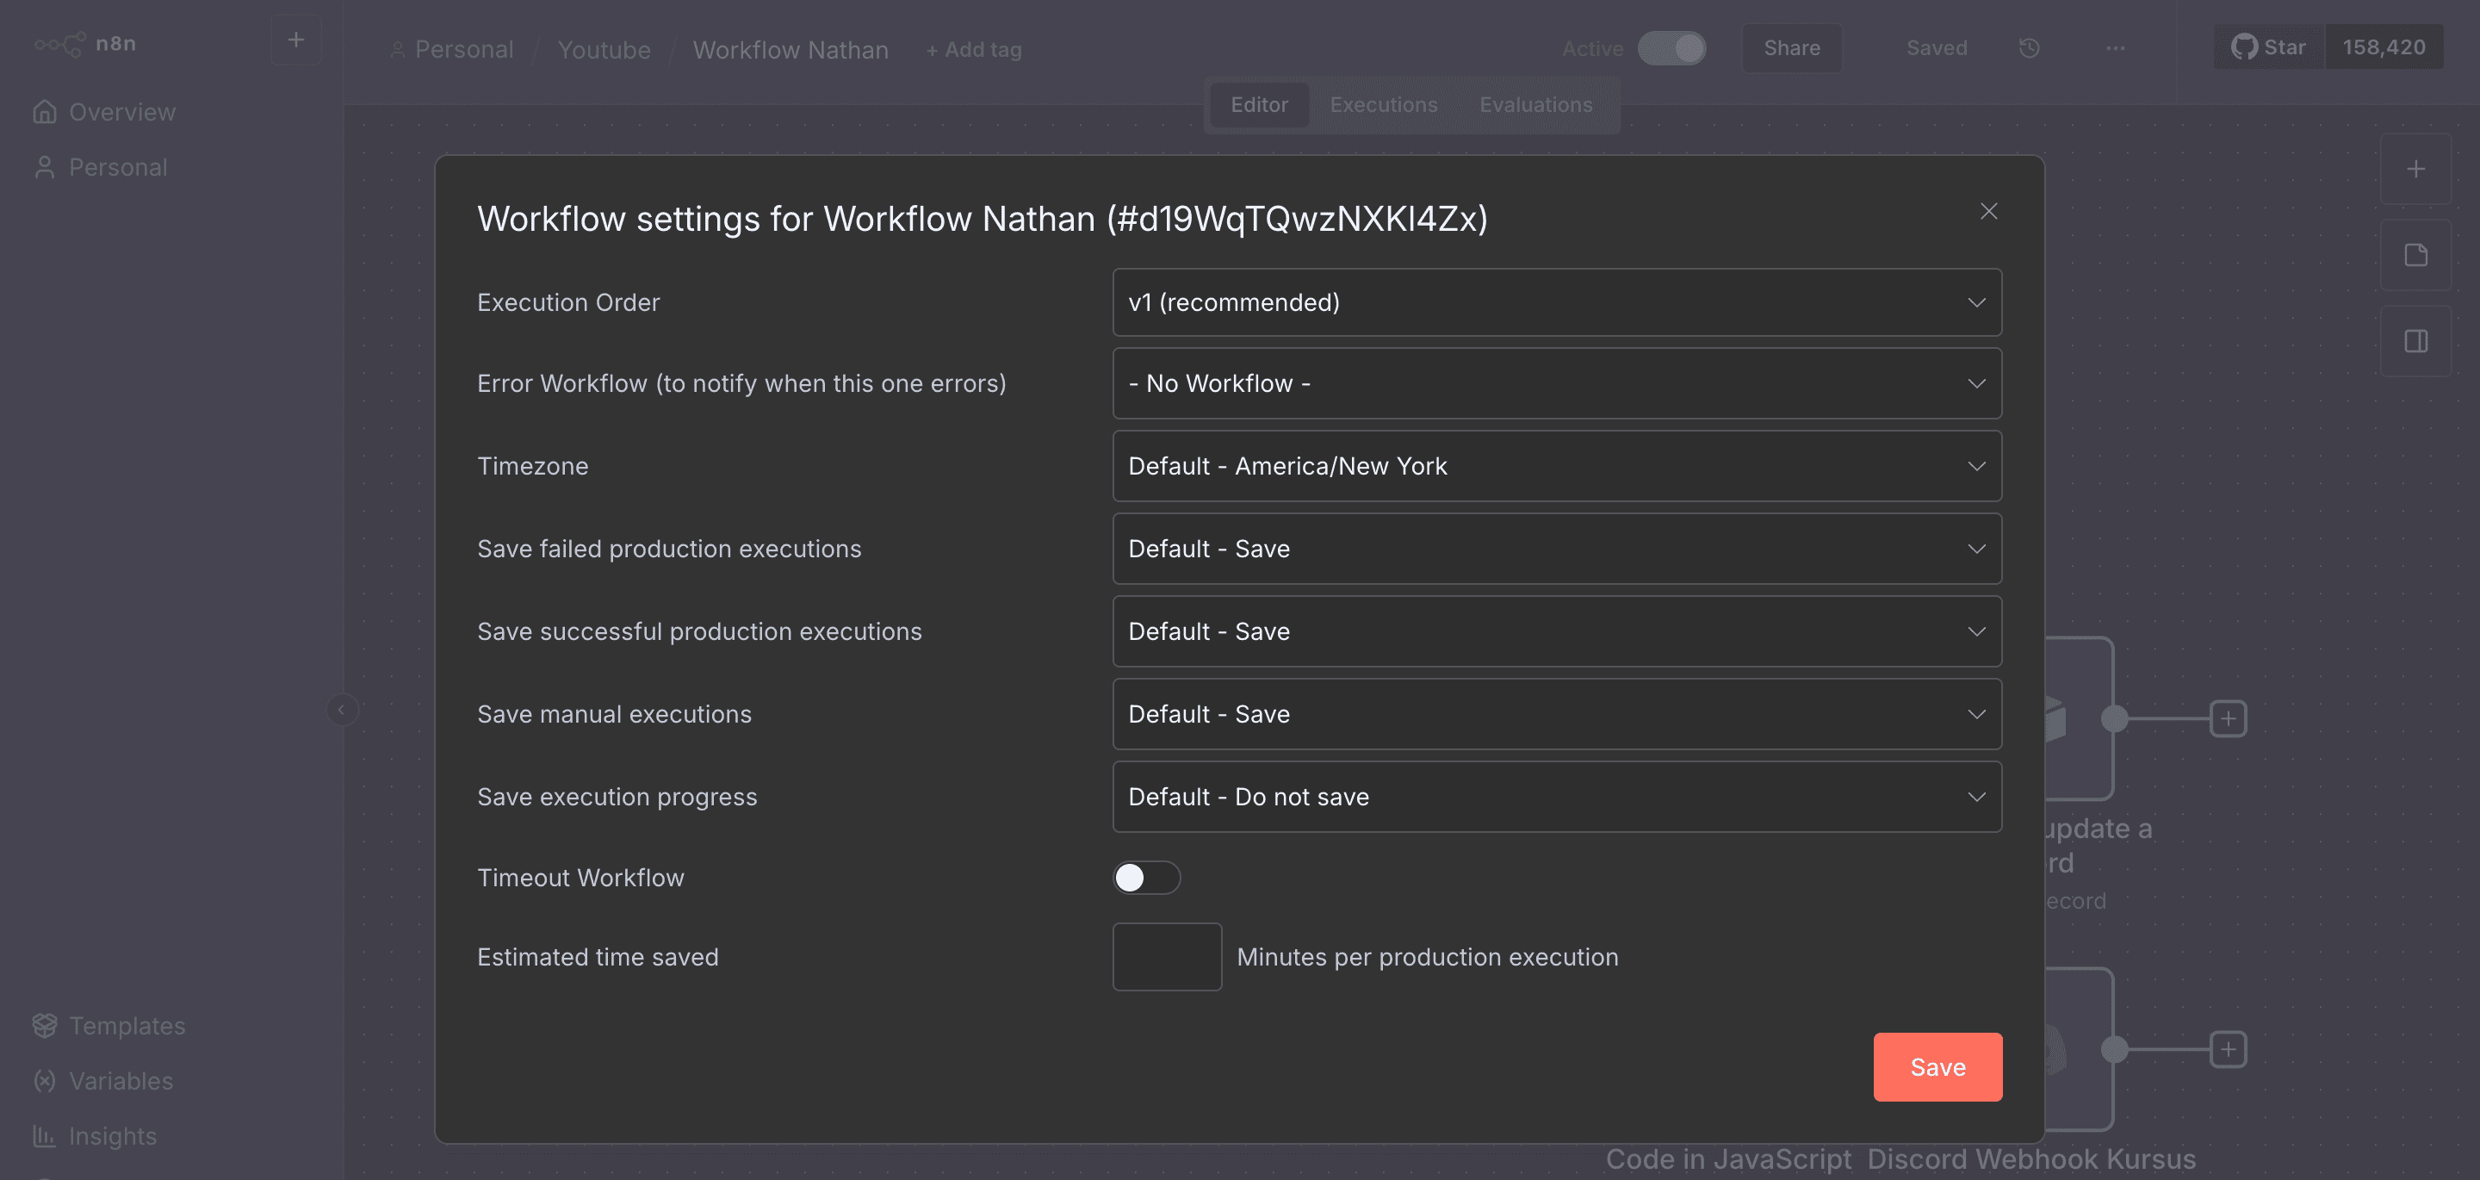Open Overview in the sidebar

(104, 113)
